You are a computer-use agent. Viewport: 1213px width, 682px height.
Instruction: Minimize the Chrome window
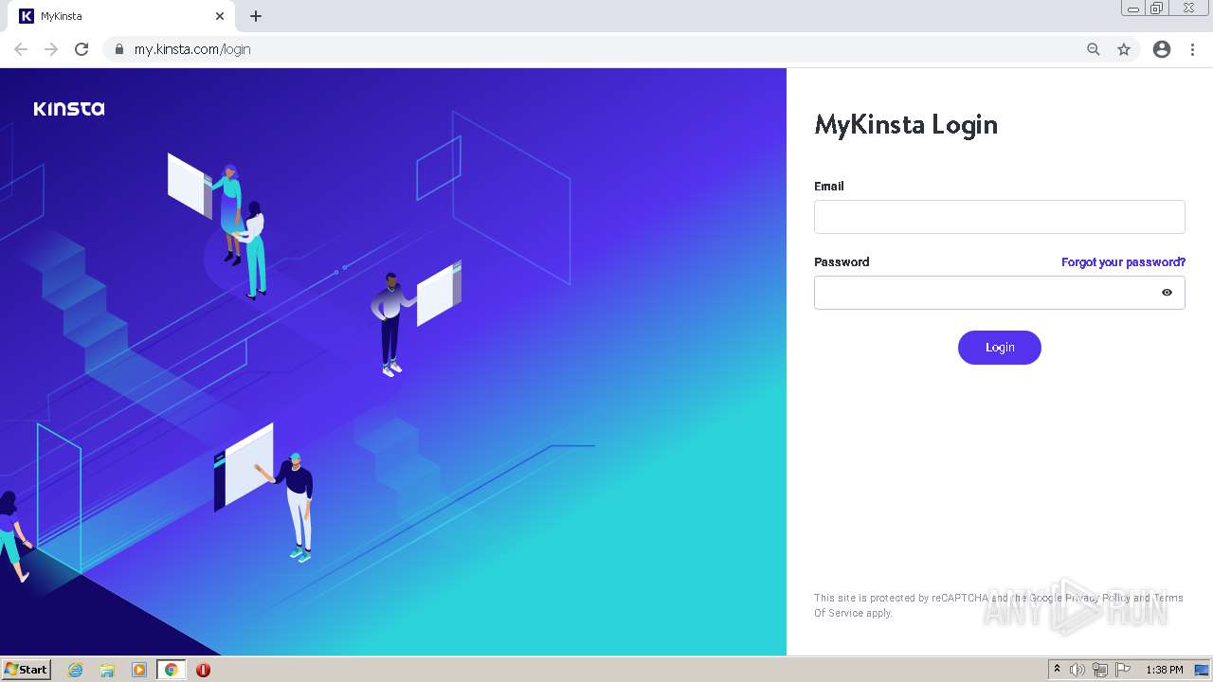(1132, 9)
